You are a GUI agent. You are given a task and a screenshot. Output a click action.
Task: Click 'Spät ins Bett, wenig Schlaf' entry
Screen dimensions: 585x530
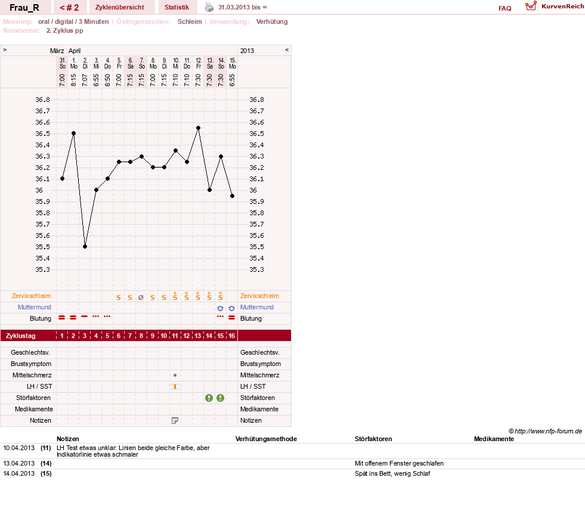pyautogui.click(x=392, y=474)
